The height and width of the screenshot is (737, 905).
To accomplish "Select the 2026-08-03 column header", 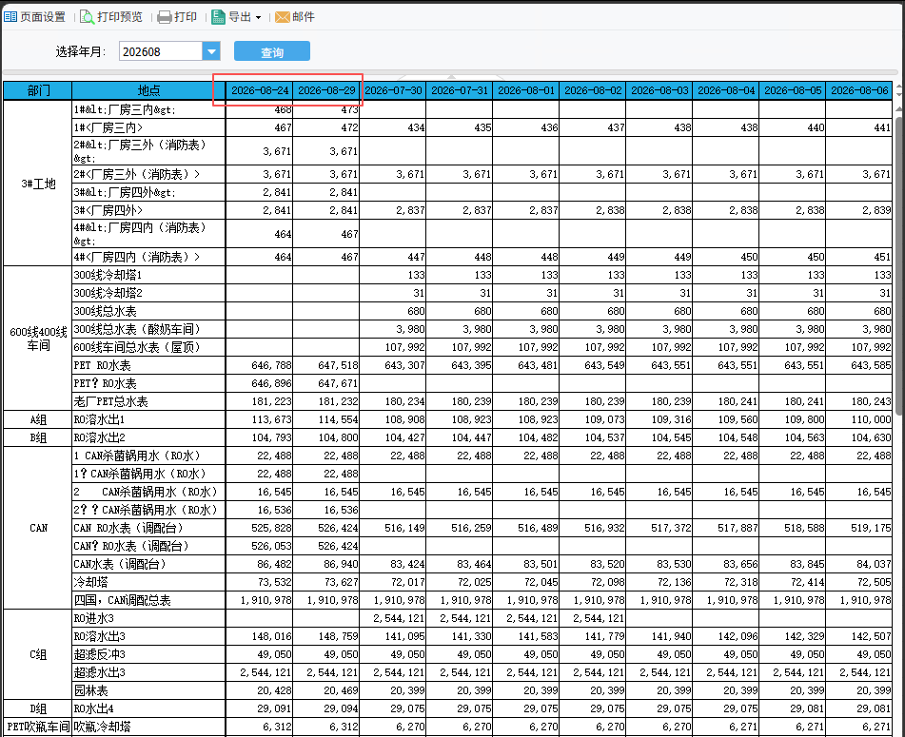I will click(659, 90).
